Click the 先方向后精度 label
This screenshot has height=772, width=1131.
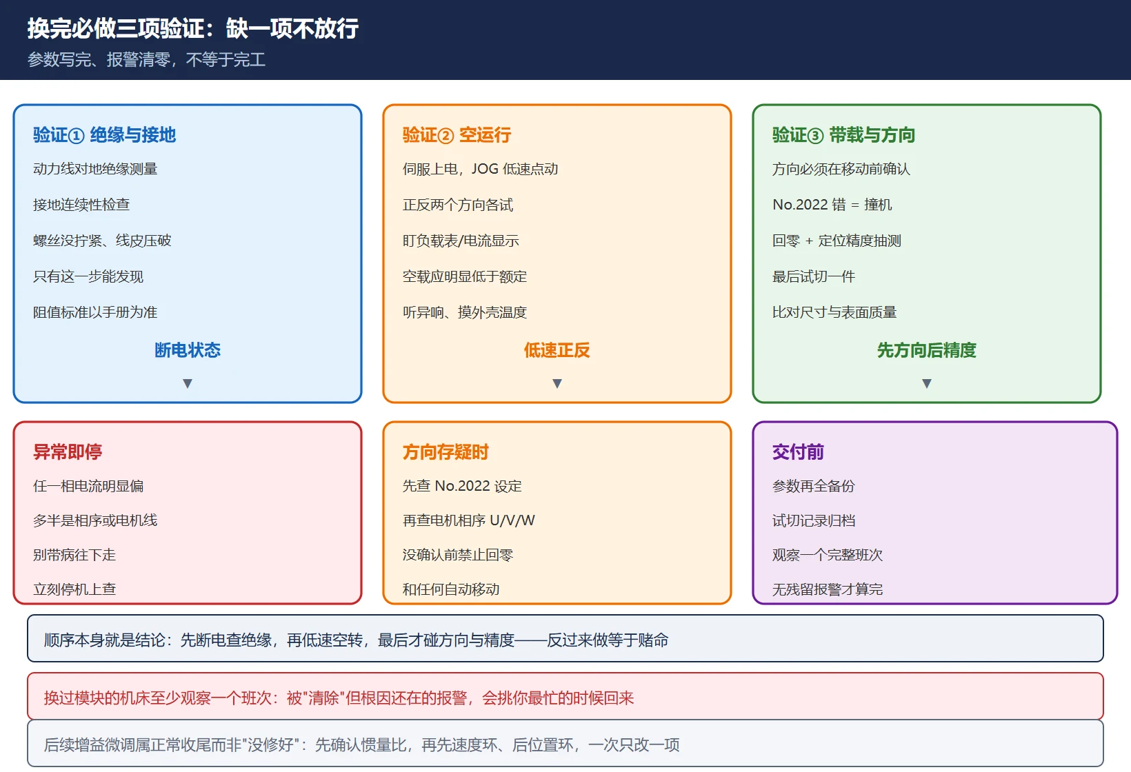[927, 350]
